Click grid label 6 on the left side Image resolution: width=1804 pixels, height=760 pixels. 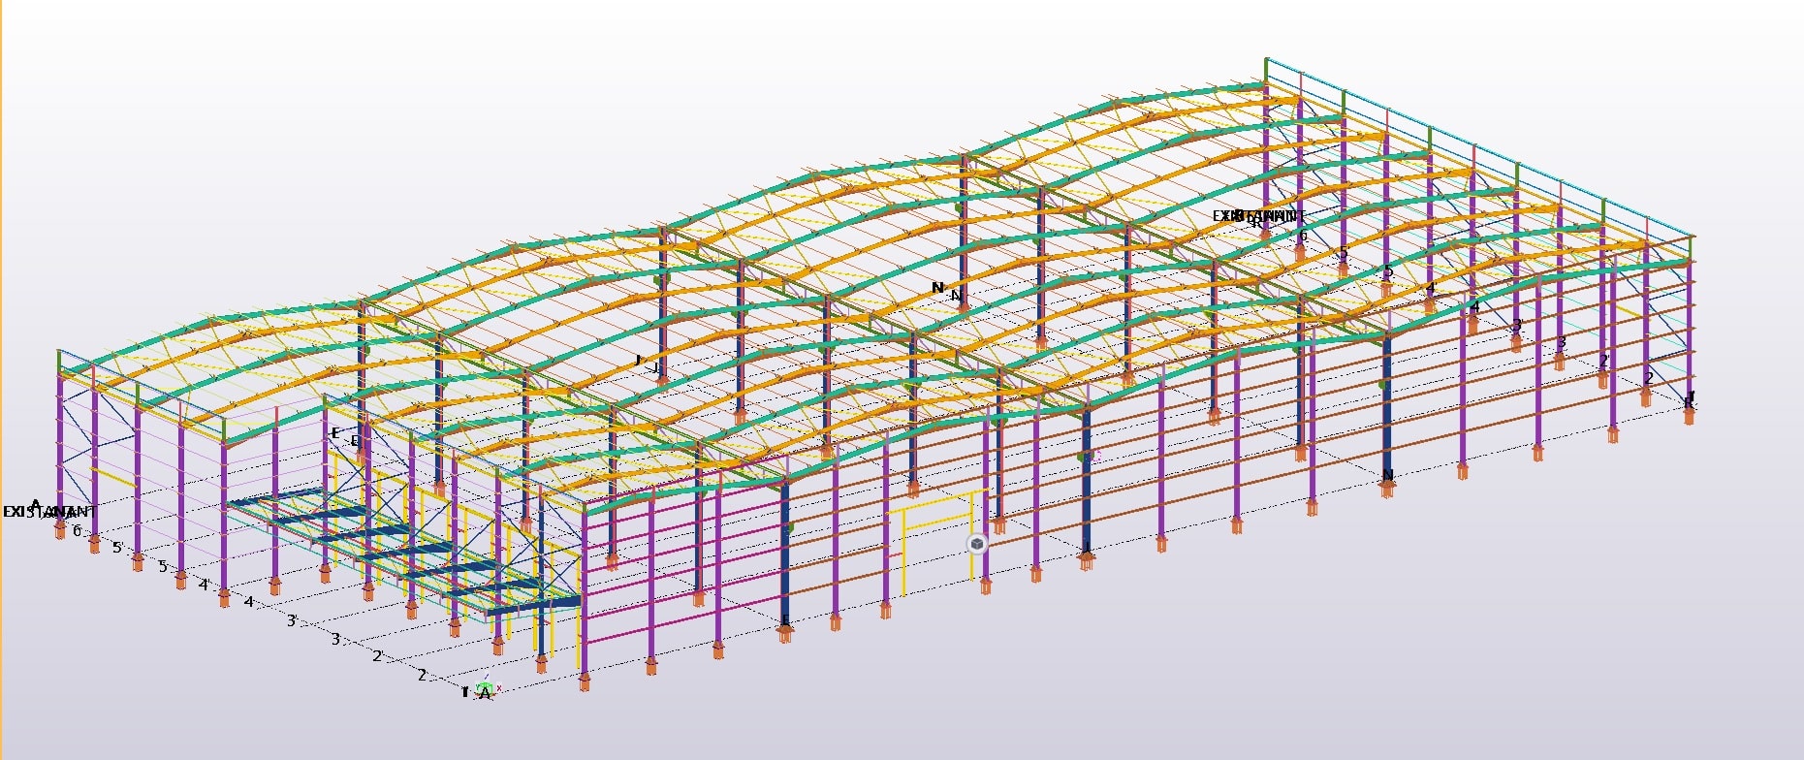point(77,530)
